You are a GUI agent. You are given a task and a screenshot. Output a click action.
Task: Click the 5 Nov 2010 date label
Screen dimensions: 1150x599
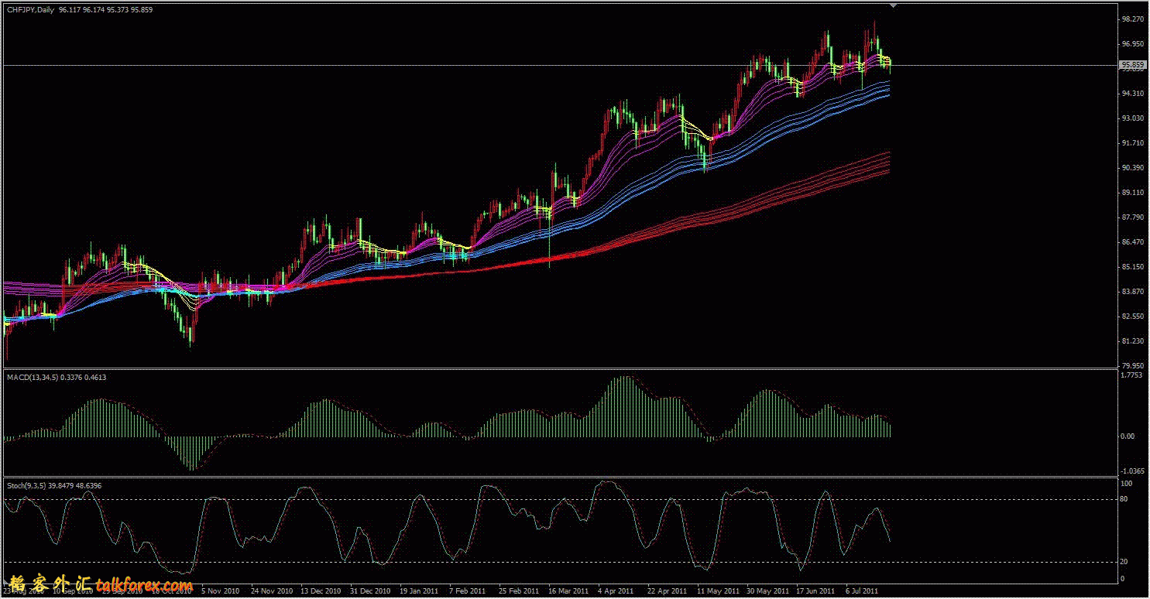pos(222,590)
